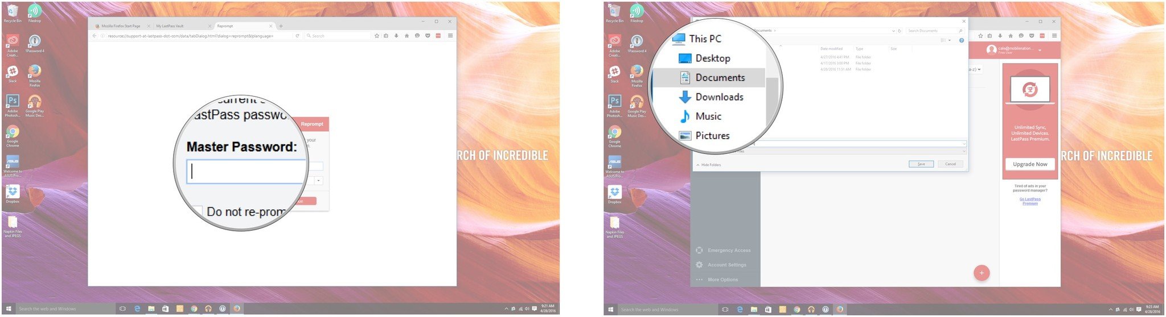Screen dimensions: 1166x317
Task: Click Pocket icon in left Firefox toolbar
Action: (x=428, y=36)
